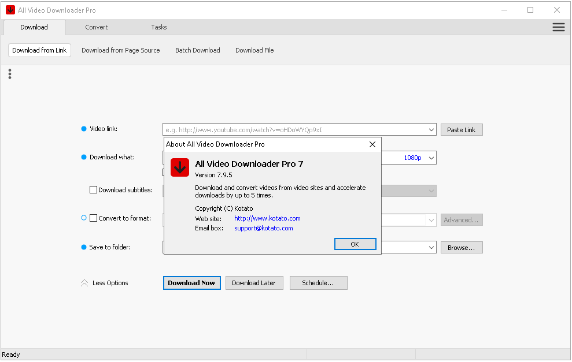This screenshot has height=362, width=572.
Task: Click the About All Video Downloader Pro title
Action: pos(215,144)
